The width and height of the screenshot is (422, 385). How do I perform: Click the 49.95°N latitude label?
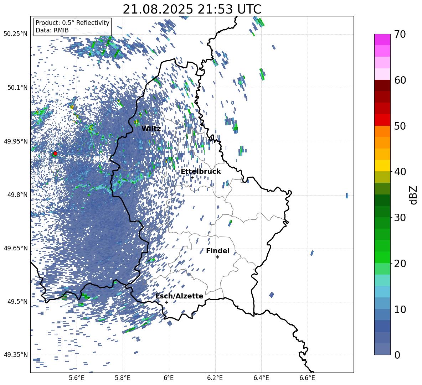pyautogui.click(x=16, y=141)
